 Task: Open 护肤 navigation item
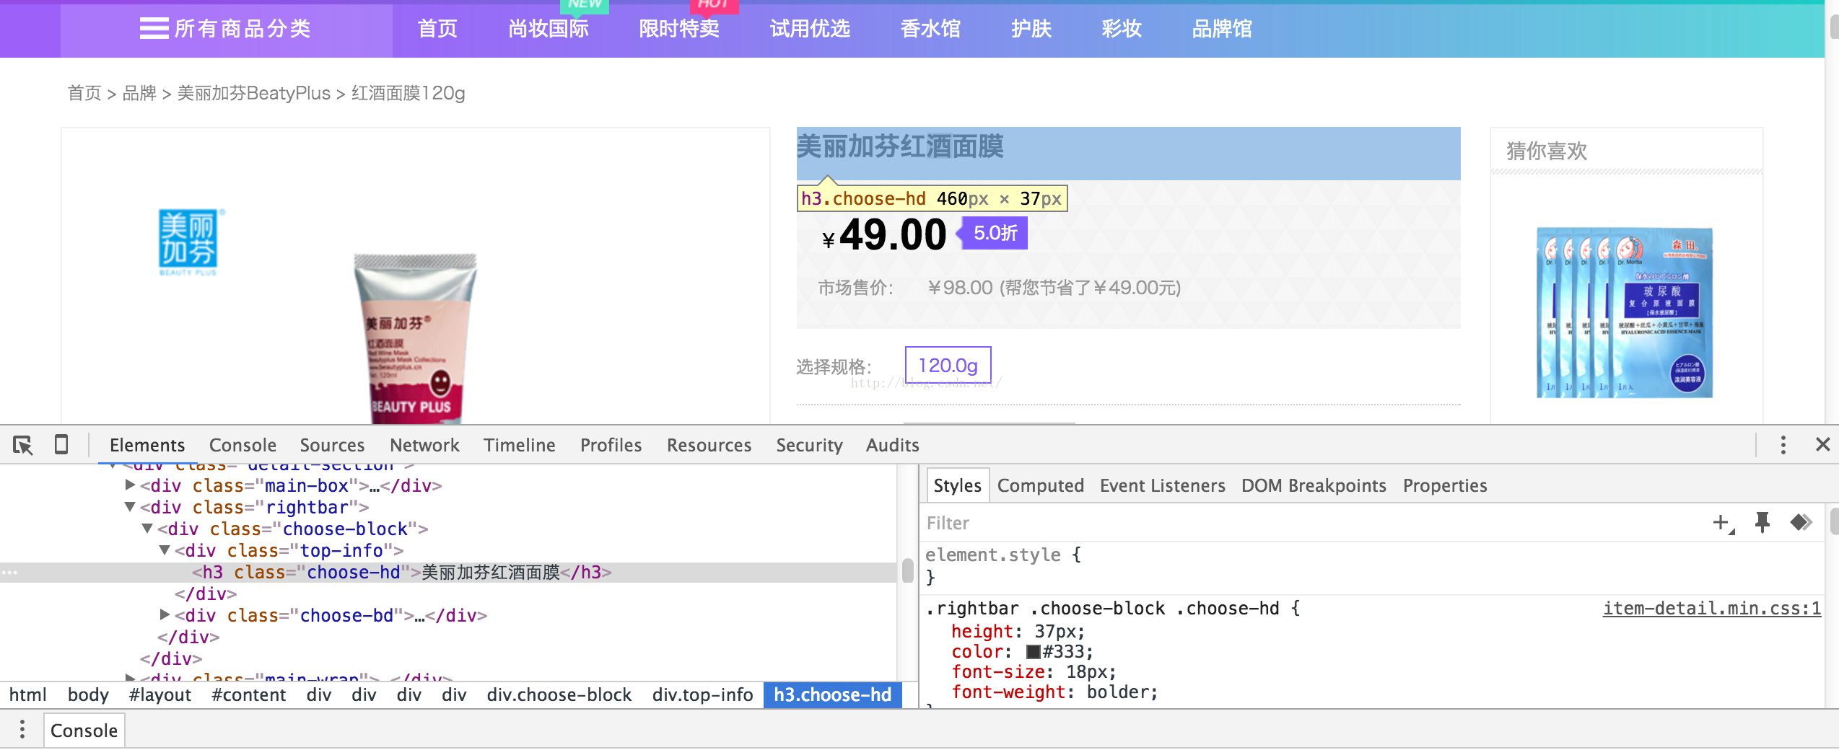click(1031, 28)
